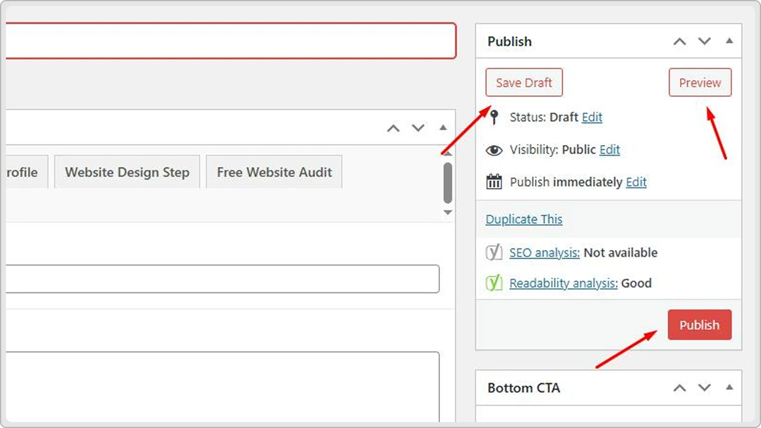
Task: Click the Preview button
Action: pyautogui.click(x=700, y=83)
